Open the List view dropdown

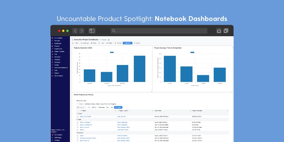pyautogui.click(x=94, y=108)
